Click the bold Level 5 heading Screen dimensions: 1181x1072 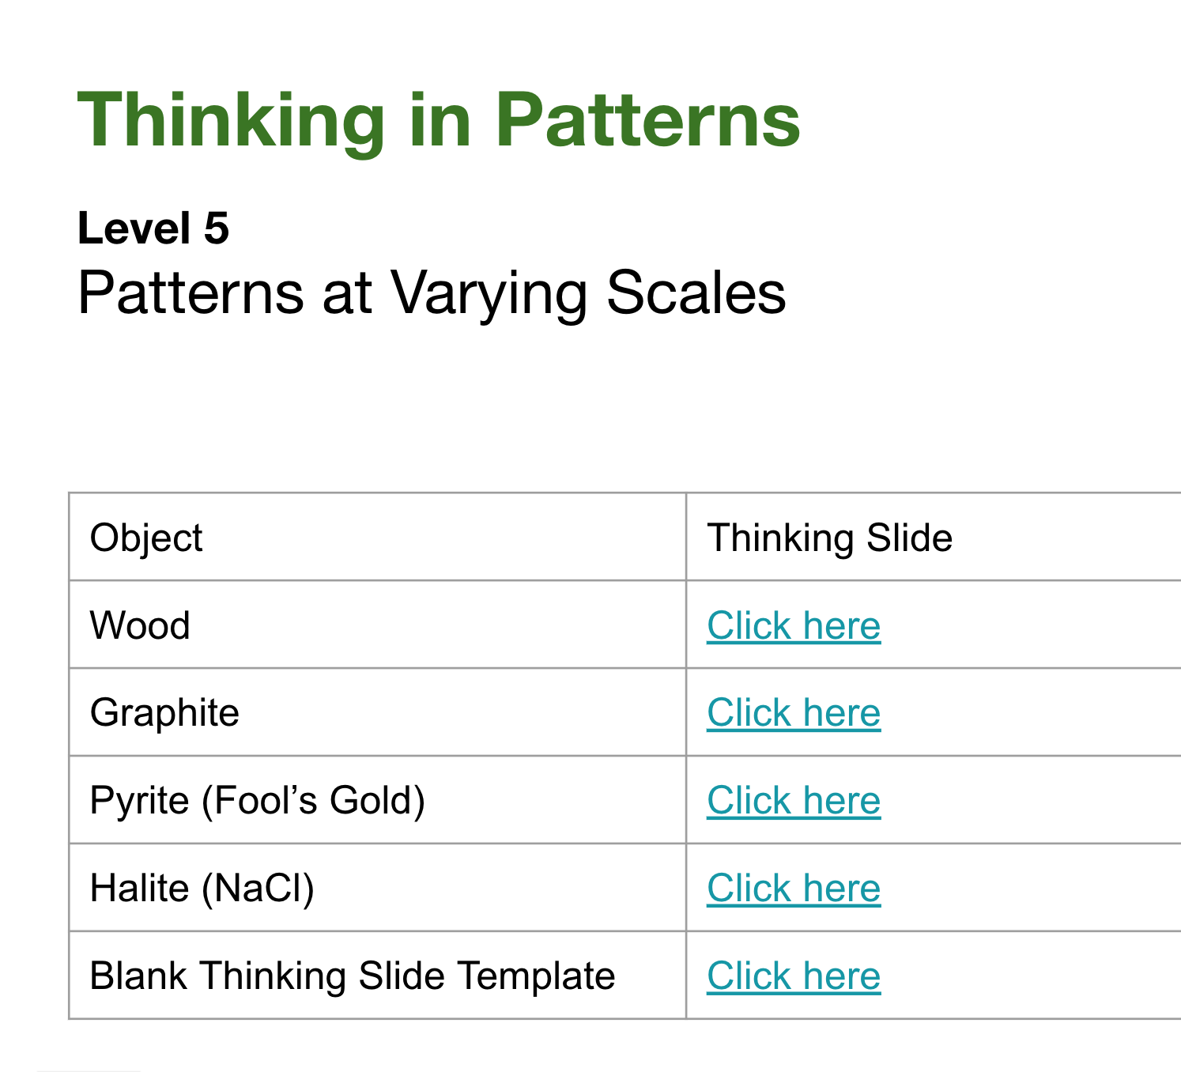coord(153,228)
